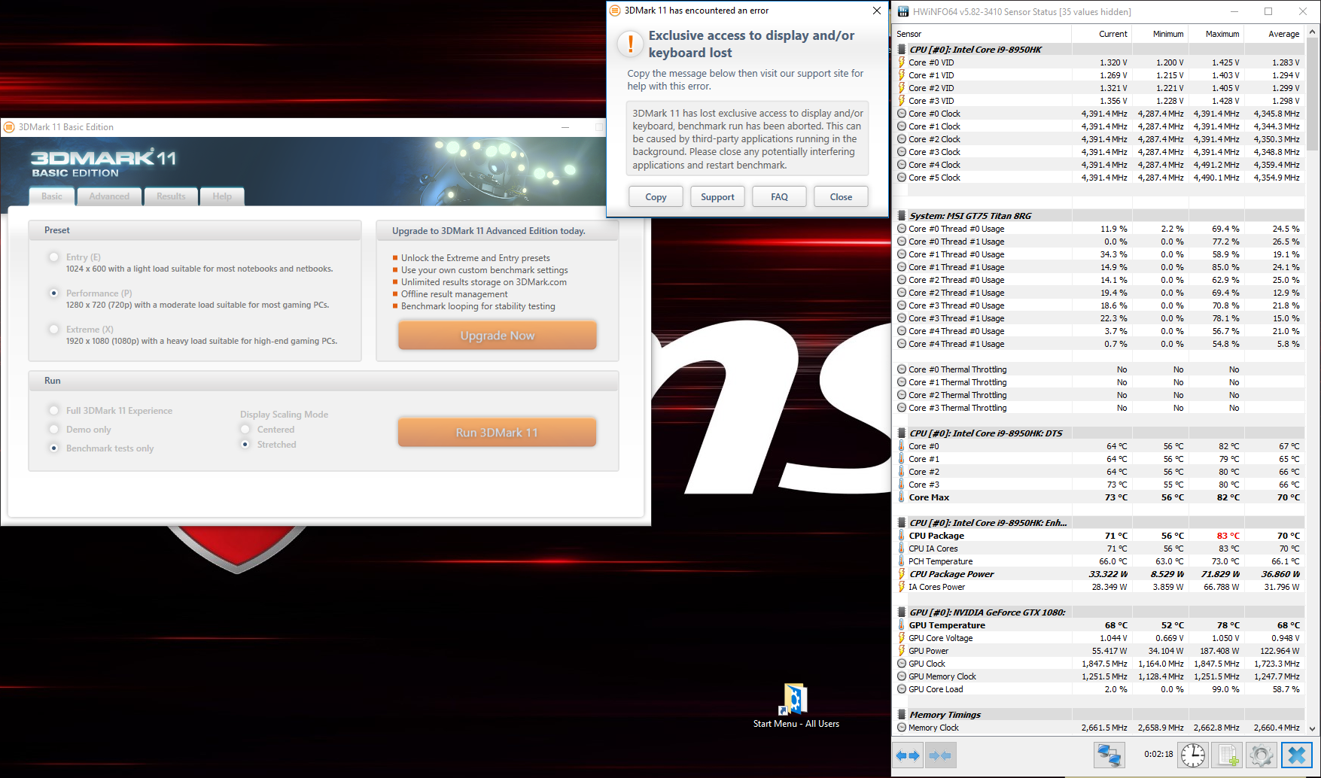This screenshot has height=778, width=1321.
Task: Click the circle icon beside Core #0 Thermal Throttling
Action: coord(902,369)
